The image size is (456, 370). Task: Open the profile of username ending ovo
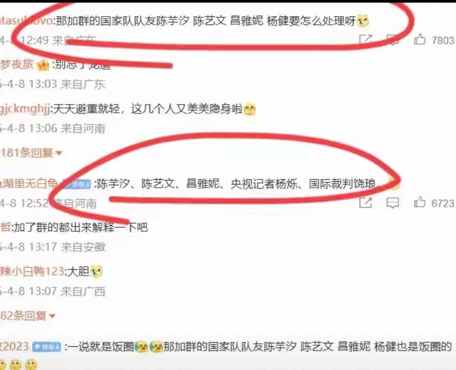click(x=26, y=21)
